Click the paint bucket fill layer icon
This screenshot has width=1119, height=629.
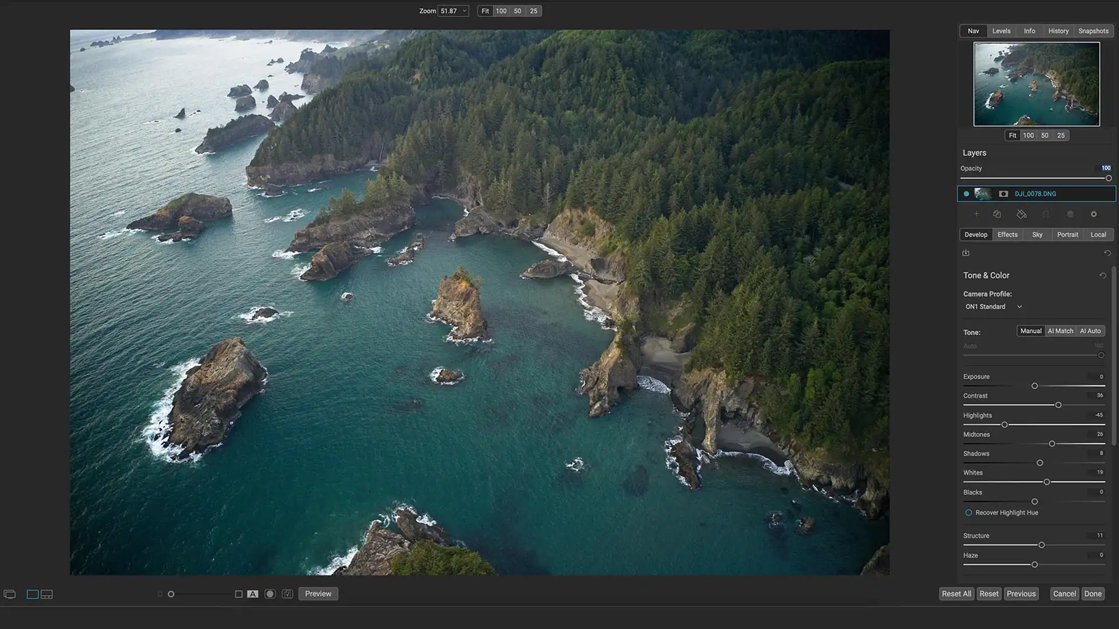tap(1022, 214)
